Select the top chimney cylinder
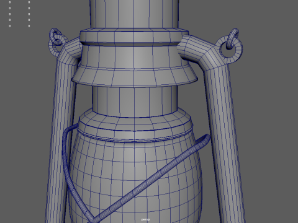 click(x=134, y=14)
